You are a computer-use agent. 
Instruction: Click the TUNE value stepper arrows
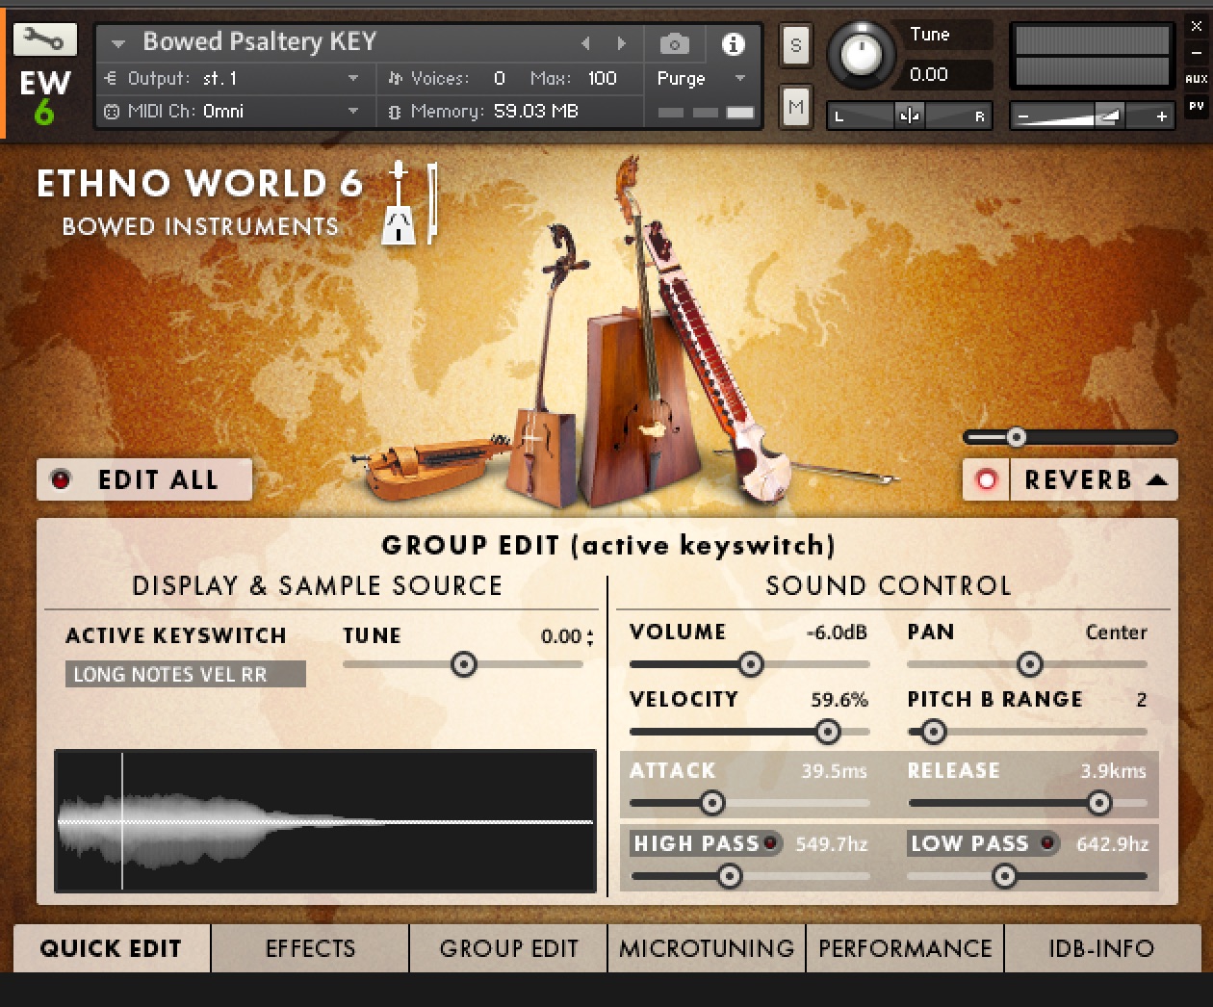point(589,636)
